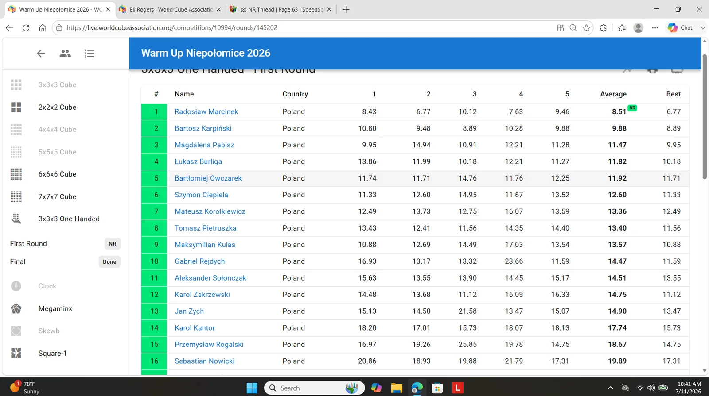Select the First Round entry

click(x=64, y=244)
